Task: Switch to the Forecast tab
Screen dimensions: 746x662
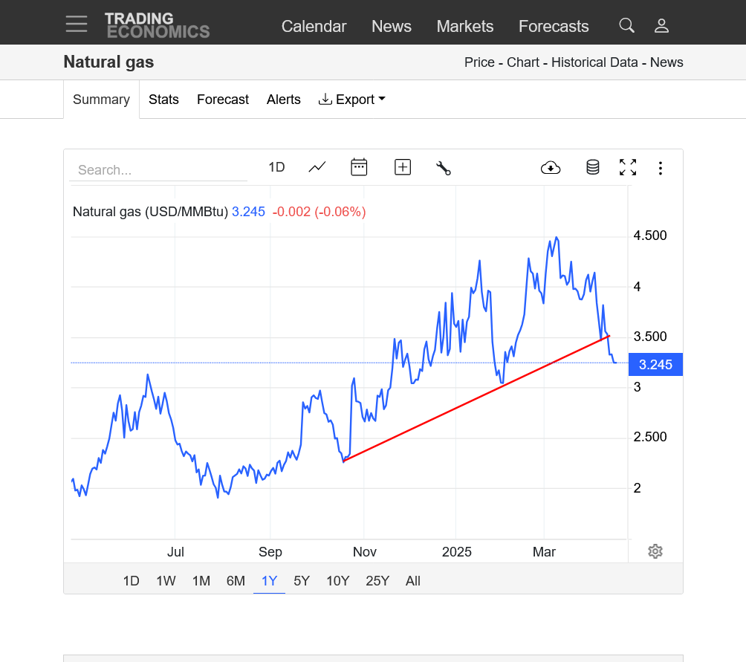Action: 223,100
